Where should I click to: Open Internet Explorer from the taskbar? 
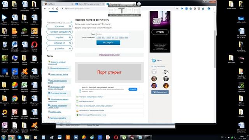pyautogui.click(x=92, y=137)
